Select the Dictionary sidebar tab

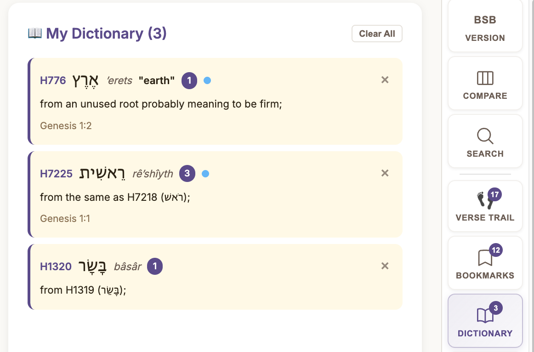[x=485, y=320]
